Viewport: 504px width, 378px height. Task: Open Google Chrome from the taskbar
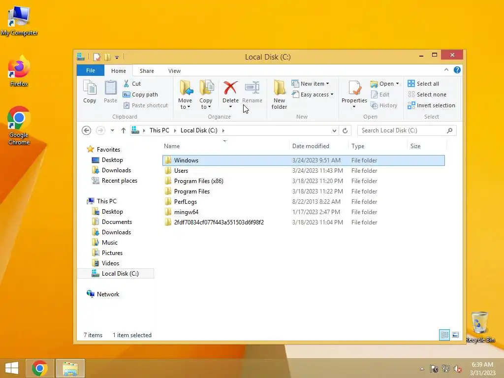(x=39, y=368)
